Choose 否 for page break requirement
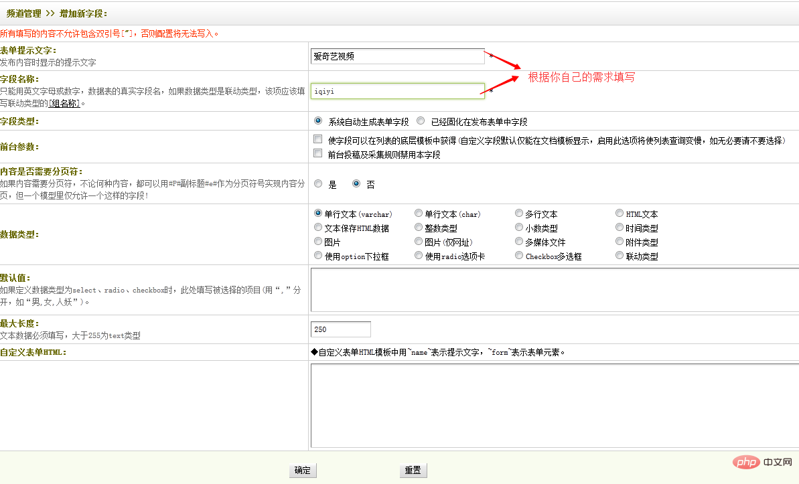799x484 pixels. tap(356, 183)
